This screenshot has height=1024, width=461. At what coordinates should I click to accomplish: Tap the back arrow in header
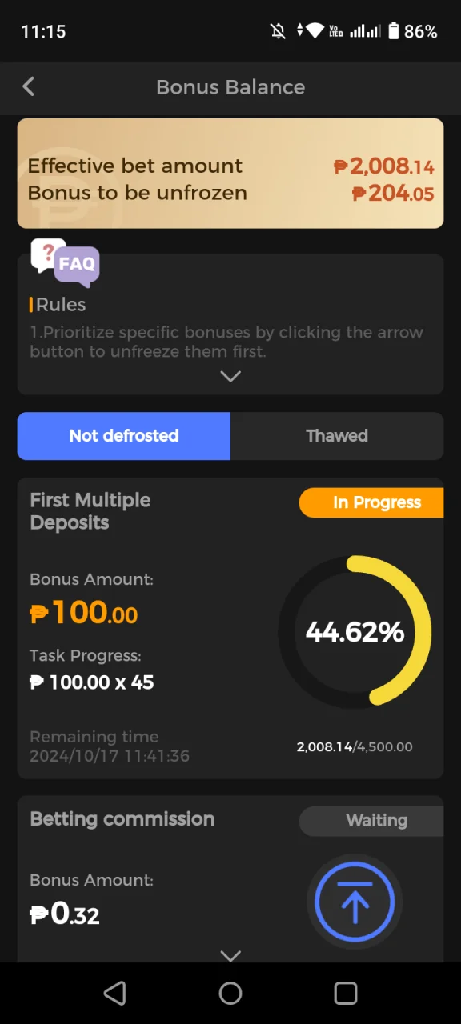(x=29, y=86)
